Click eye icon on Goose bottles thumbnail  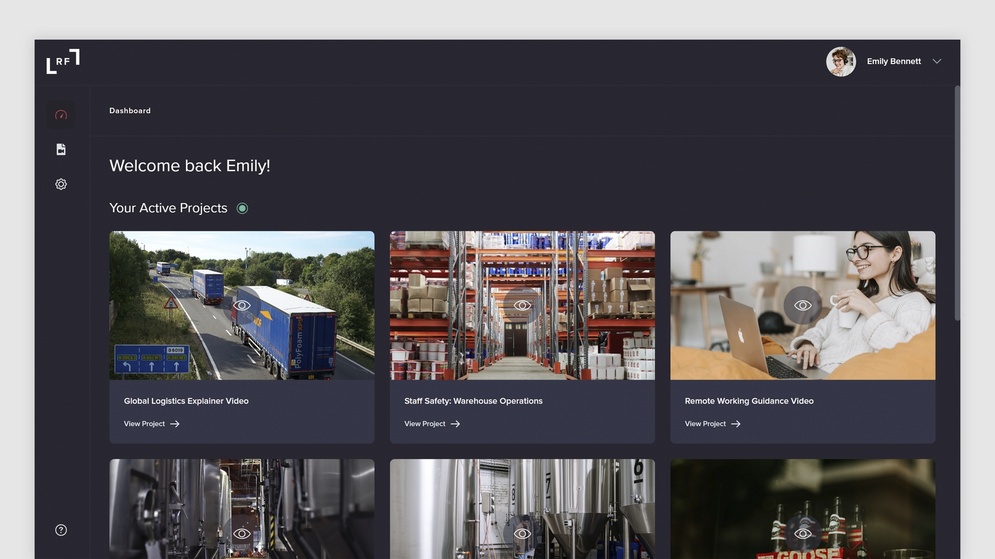click(x=803, y=534)
